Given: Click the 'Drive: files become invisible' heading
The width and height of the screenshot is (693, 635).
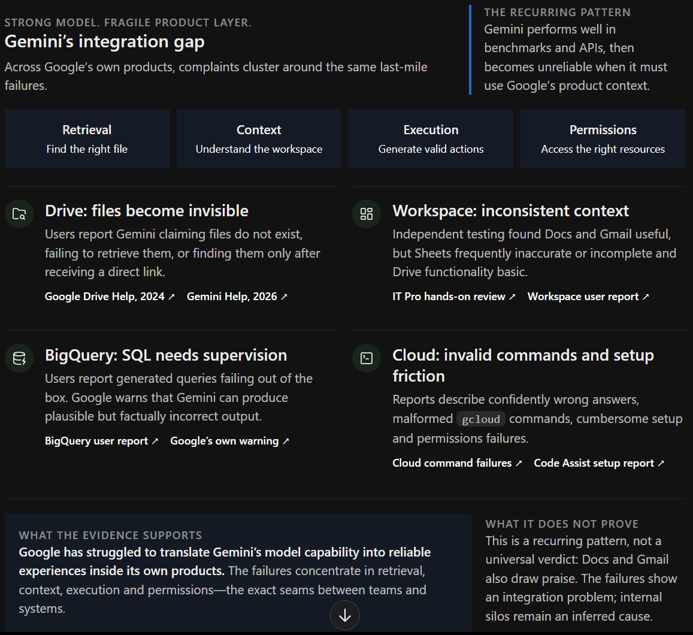Looking at the screenshot, I should pyautogui.click(x=147, y=211).
